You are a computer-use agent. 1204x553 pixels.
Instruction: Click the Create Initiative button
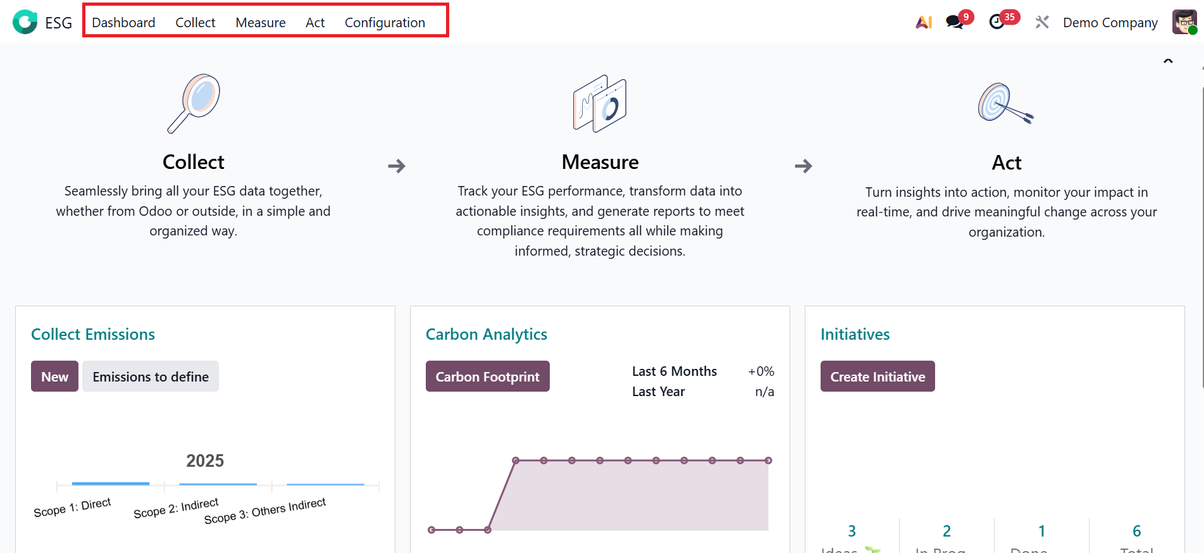tap(878, 376)
